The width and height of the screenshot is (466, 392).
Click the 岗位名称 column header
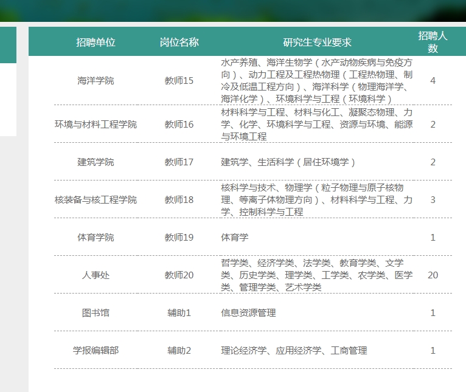(179, 42)
